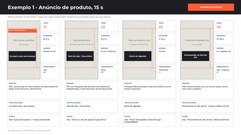Click the origem value 'Gerado com IA'
Image resolution: width=241 pixels, height=135 pixels.
tap(49, 51)
